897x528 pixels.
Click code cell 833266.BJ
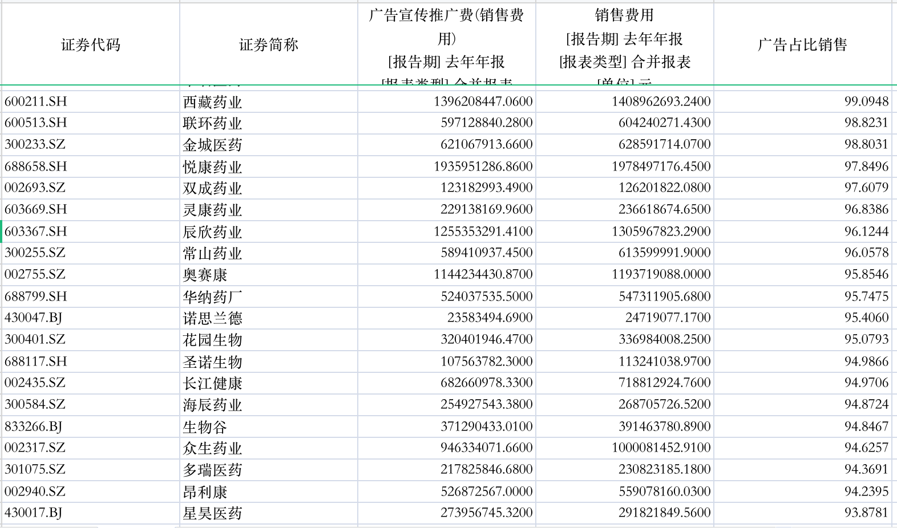point(91,427)
